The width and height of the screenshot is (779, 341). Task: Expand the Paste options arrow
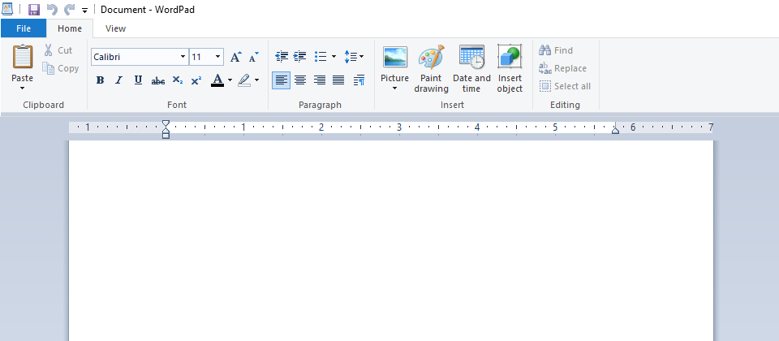tap(23, 88)
